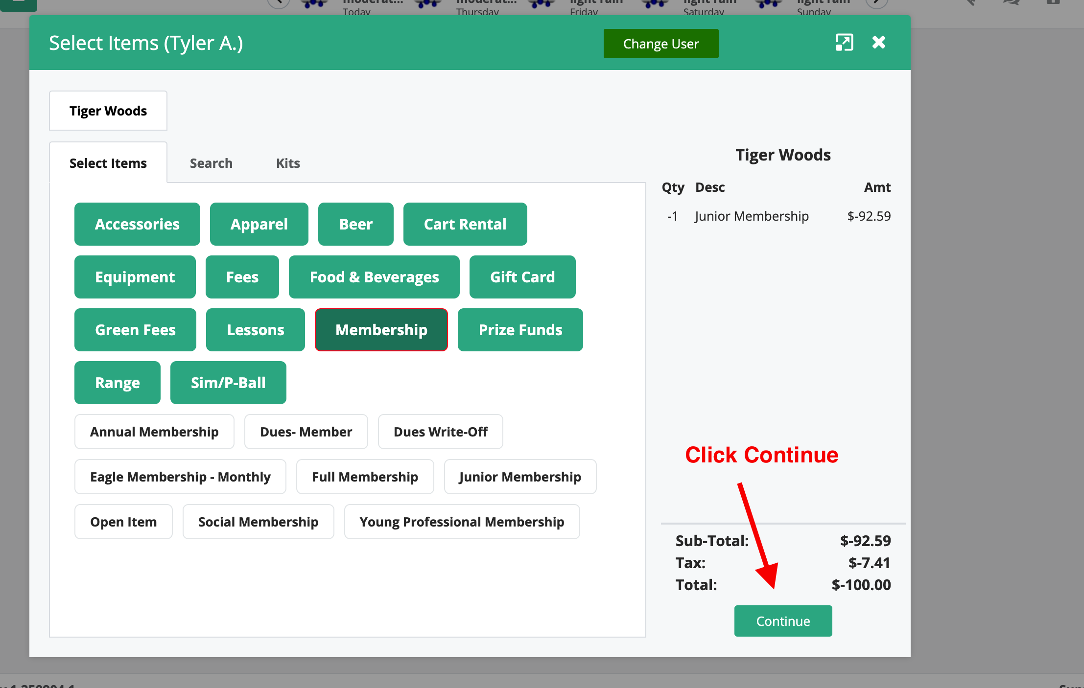Click Junior Membership line in cart
1084x688 pixels.
pos(751,216)
